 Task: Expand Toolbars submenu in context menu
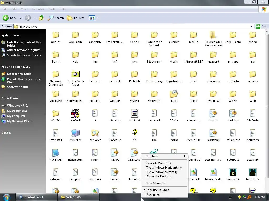tap(164, 156)
